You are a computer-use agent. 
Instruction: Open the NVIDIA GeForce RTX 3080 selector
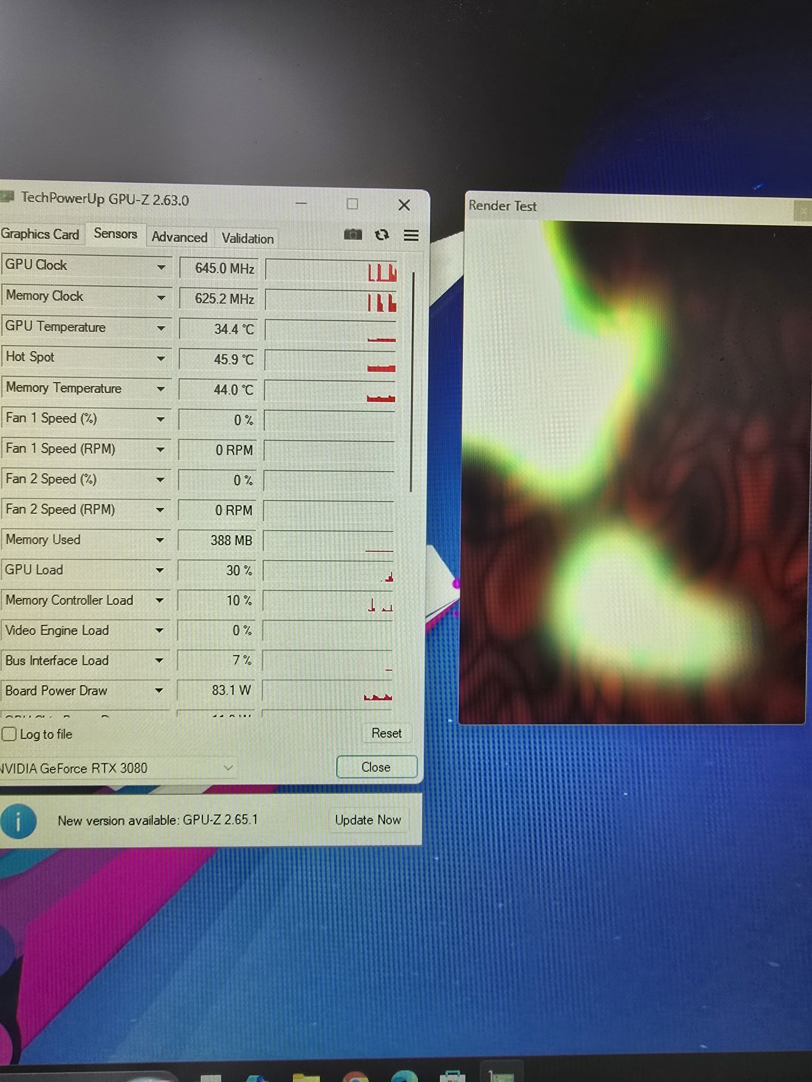coord(116,768)
